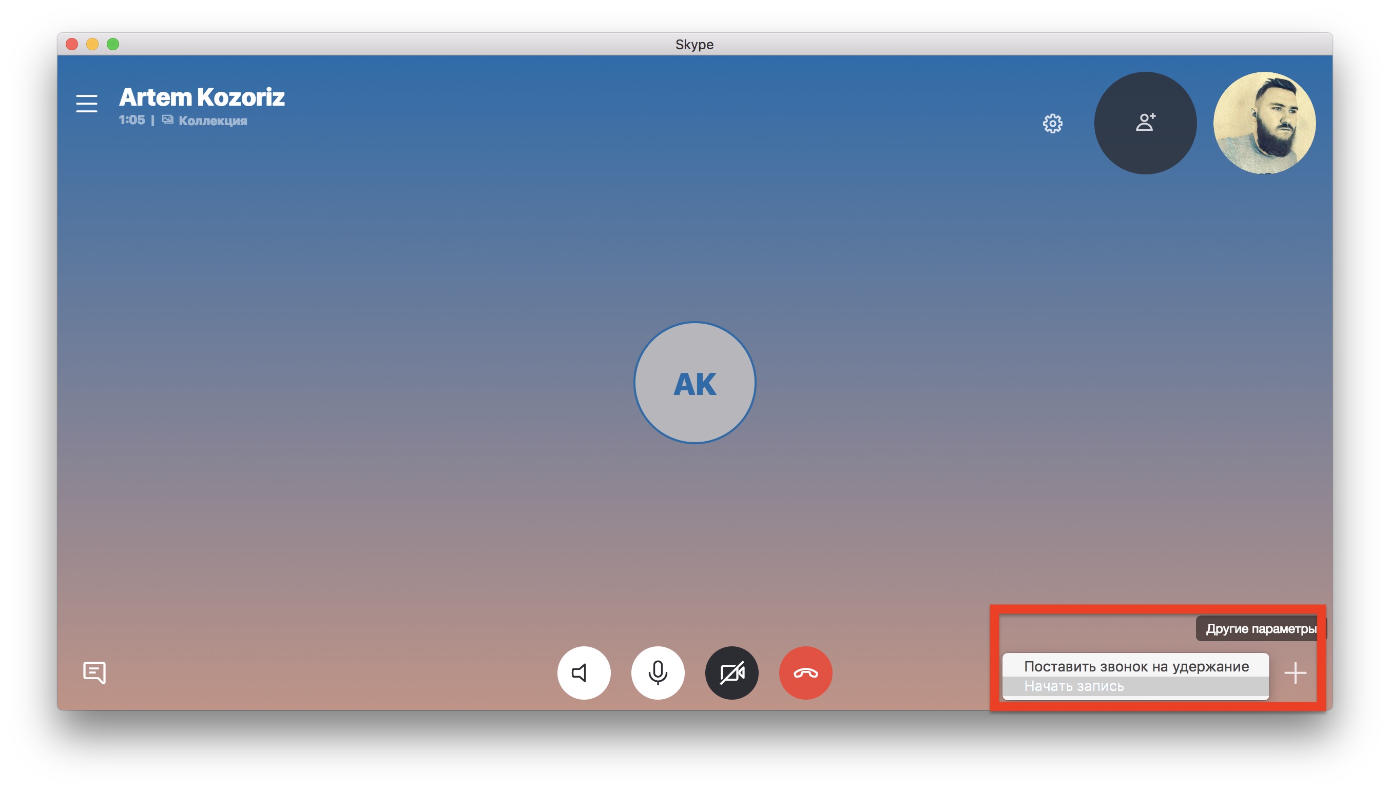
Task: Open the hamburger menu
Action: 87,103
